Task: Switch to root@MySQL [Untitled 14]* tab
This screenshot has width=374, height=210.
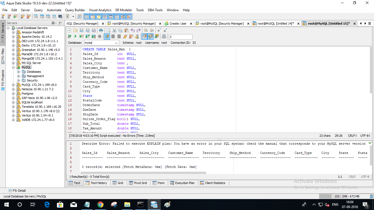Action: coord(276,24)
